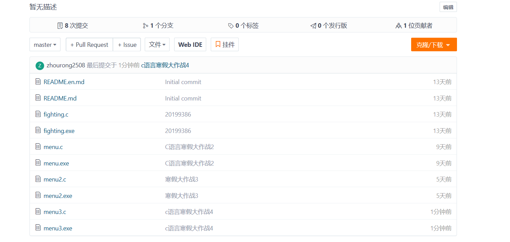The height and width of the screenshot is (242, 510).
Task: Click commit message 寒假大作战3 for menu2.c
Action: [182, 179]
